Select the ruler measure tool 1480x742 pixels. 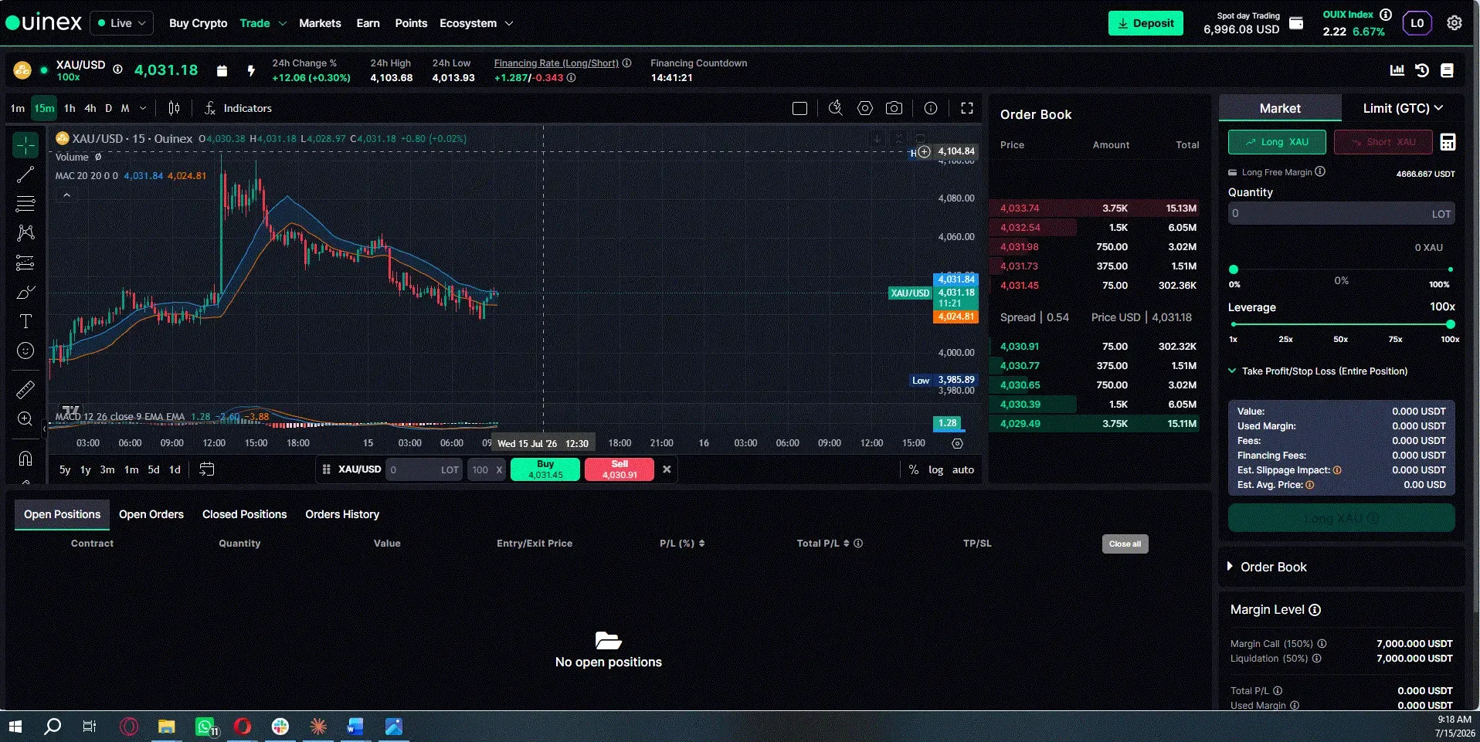tap(25, 389)
